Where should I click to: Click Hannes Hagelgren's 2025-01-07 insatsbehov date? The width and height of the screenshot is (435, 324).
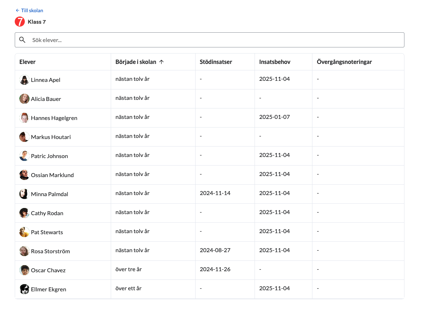274,117
